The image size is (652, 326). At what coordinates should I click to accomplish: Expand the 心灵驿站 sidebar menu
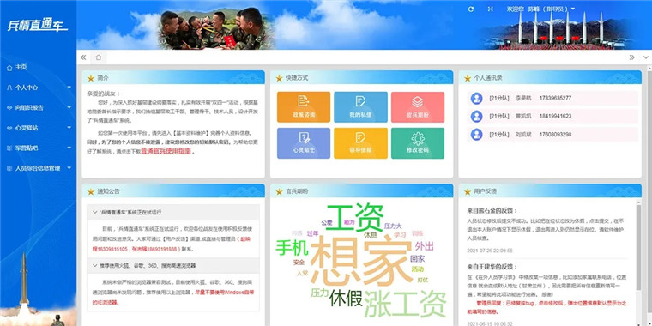39,128
